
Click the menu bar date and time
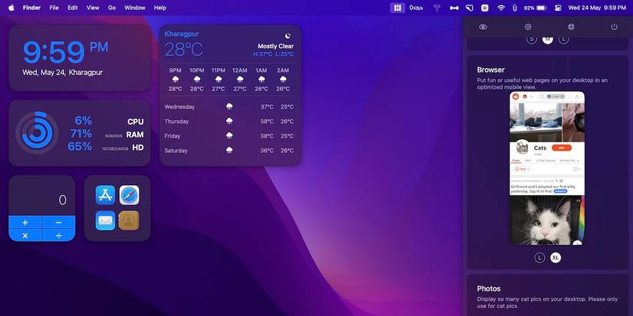597,8
